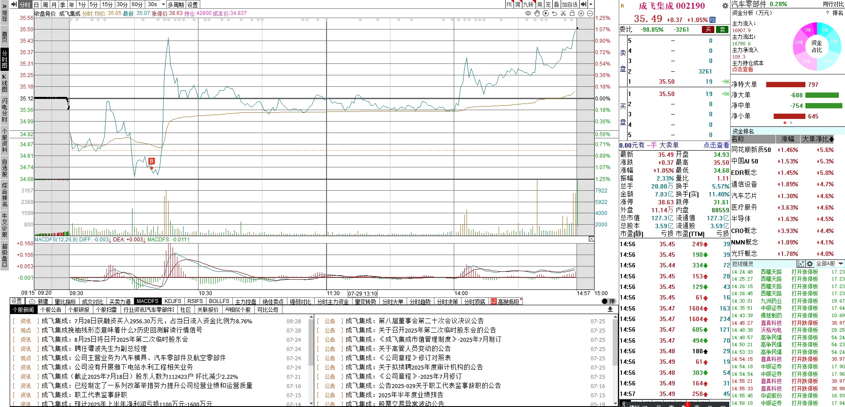Click the green 净大单 -688 bar

point(822,95)
